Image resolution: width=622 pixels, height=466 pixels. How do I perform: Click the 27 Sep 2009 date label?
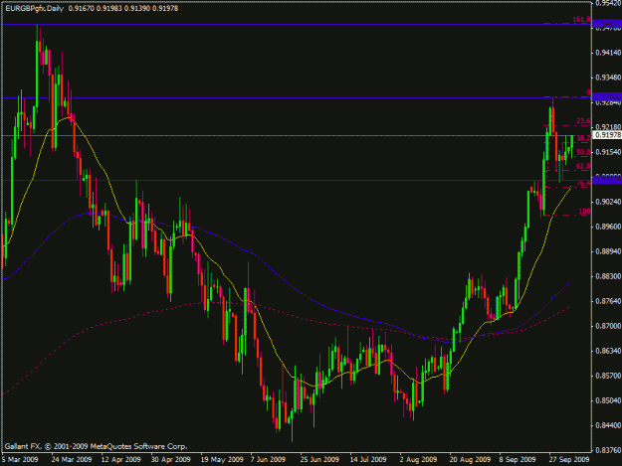(569, 460)
